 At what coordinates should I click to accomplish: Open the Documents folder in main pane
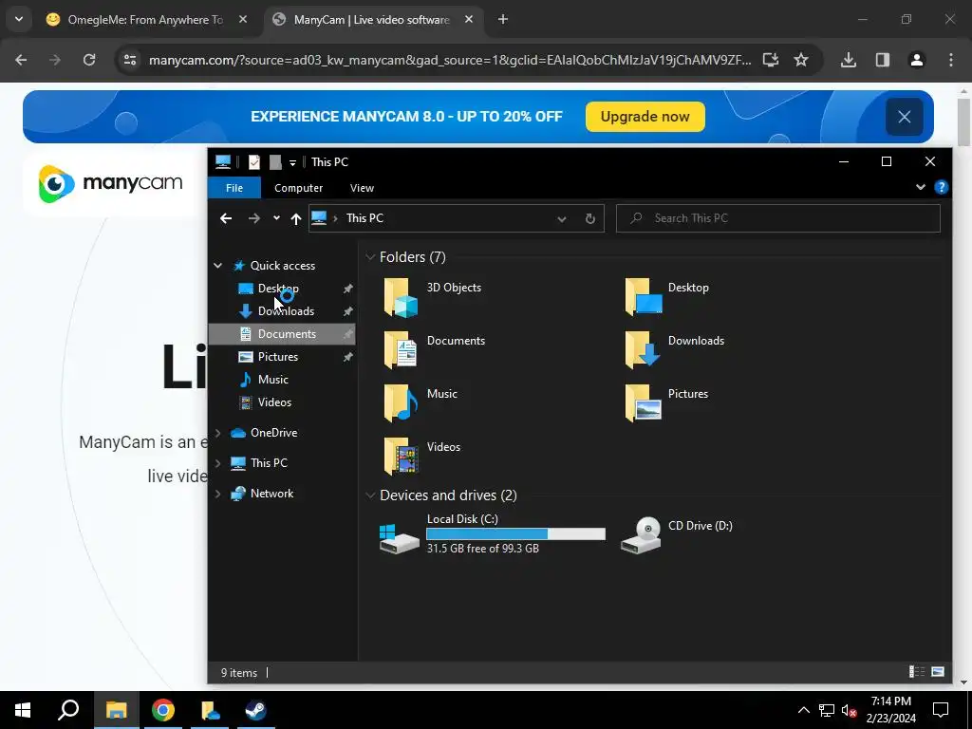point(434,349)
